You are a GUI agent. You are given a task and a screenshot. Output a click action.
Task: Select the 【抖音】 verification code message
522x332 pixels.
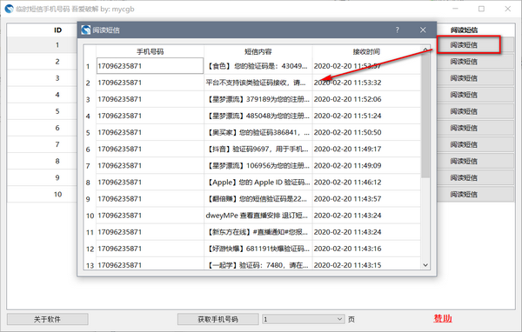click(x=258, y=149)
